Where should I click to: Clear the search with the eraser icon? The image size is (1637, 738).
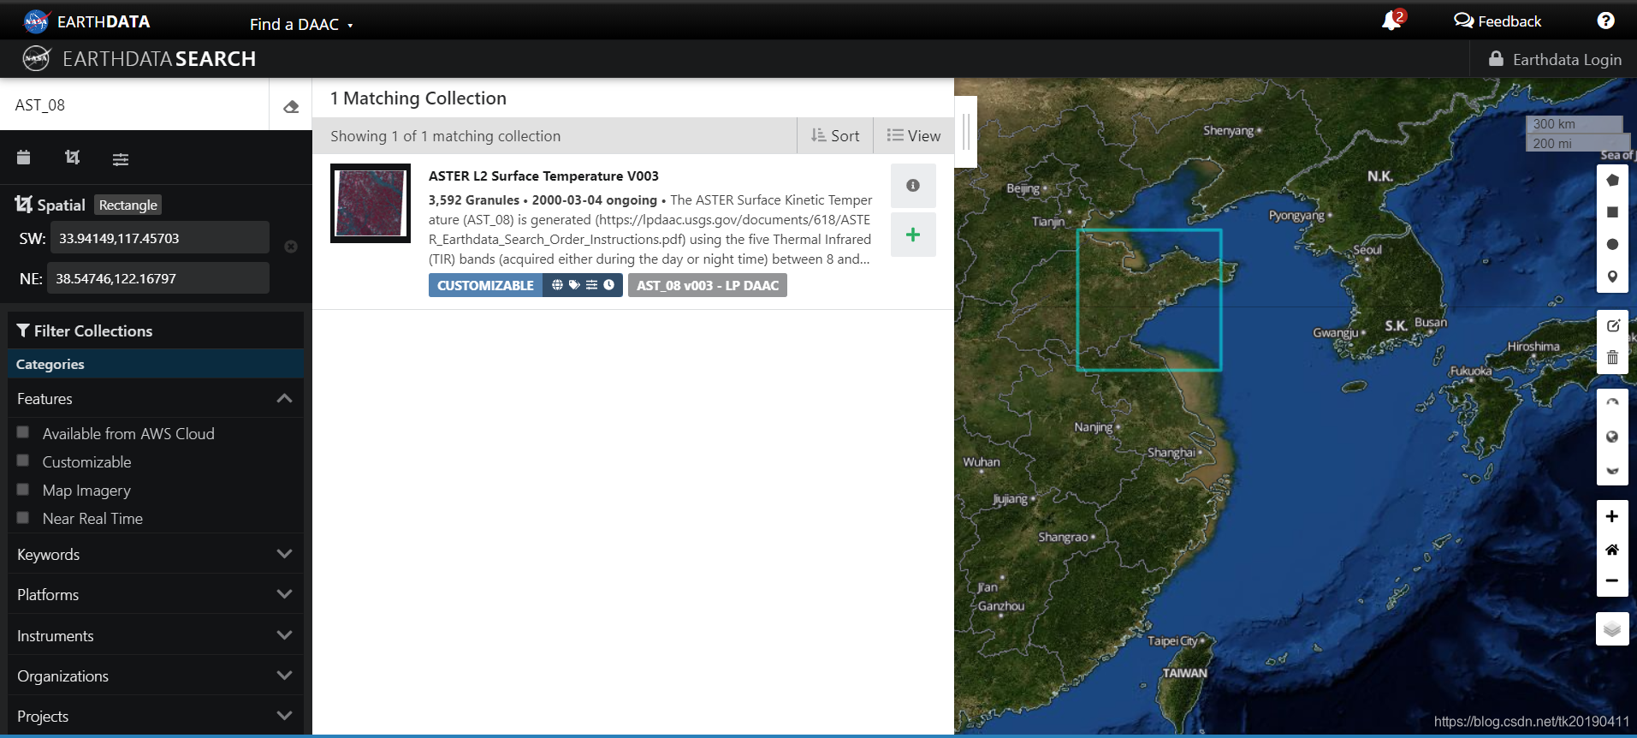click(x=291, y=106)
